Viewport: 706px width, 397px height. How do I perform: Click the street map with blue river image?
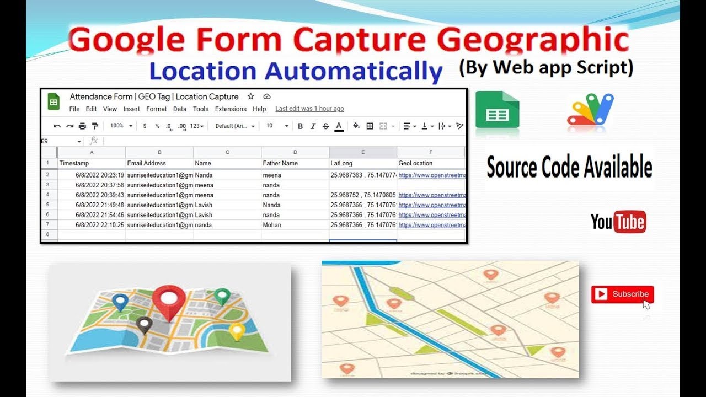tap(450, 320)
